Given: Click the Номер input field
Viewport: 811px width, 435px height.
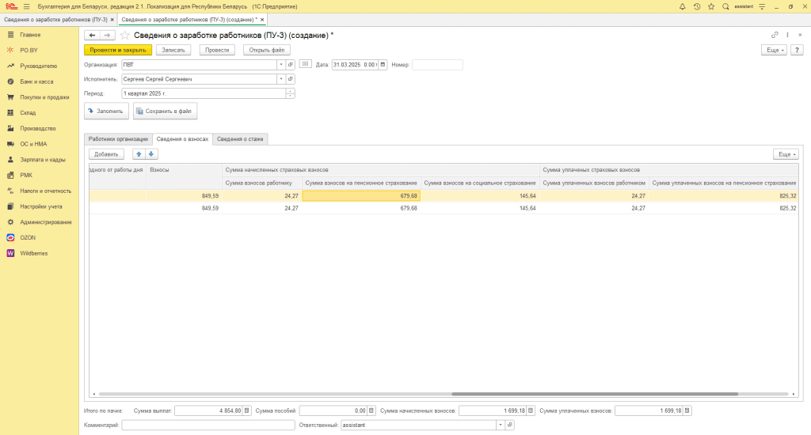Looking at the screenshot, I should [437, 65].
